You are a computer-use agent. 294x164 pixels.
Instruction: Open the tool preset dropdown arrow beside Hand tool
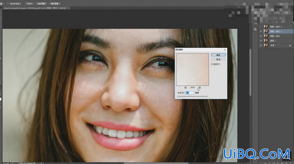click(4, 4)
